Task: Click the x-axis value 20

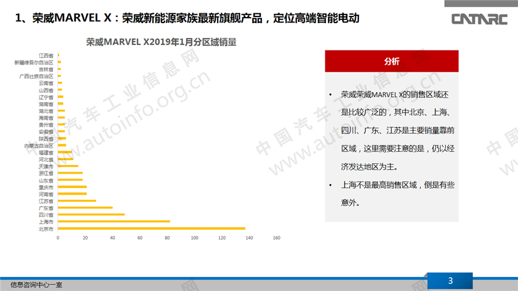Action: [85, 238]
